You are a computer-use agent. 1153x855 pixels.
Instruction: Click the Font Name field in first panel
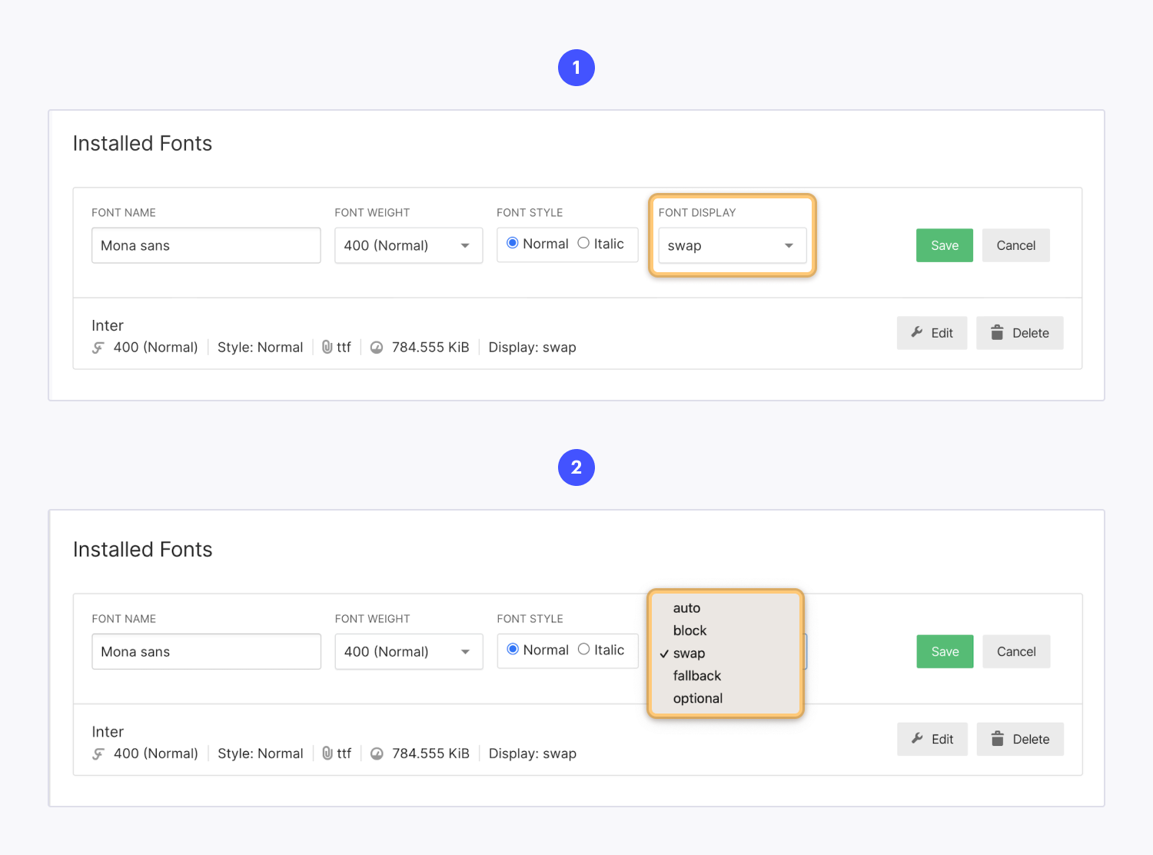[206, 245]
